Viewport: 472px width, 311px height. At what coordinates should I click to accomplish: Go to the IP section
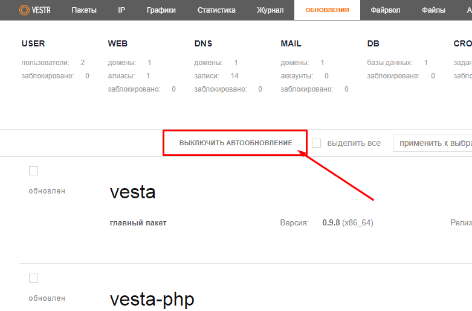[121, 10]
